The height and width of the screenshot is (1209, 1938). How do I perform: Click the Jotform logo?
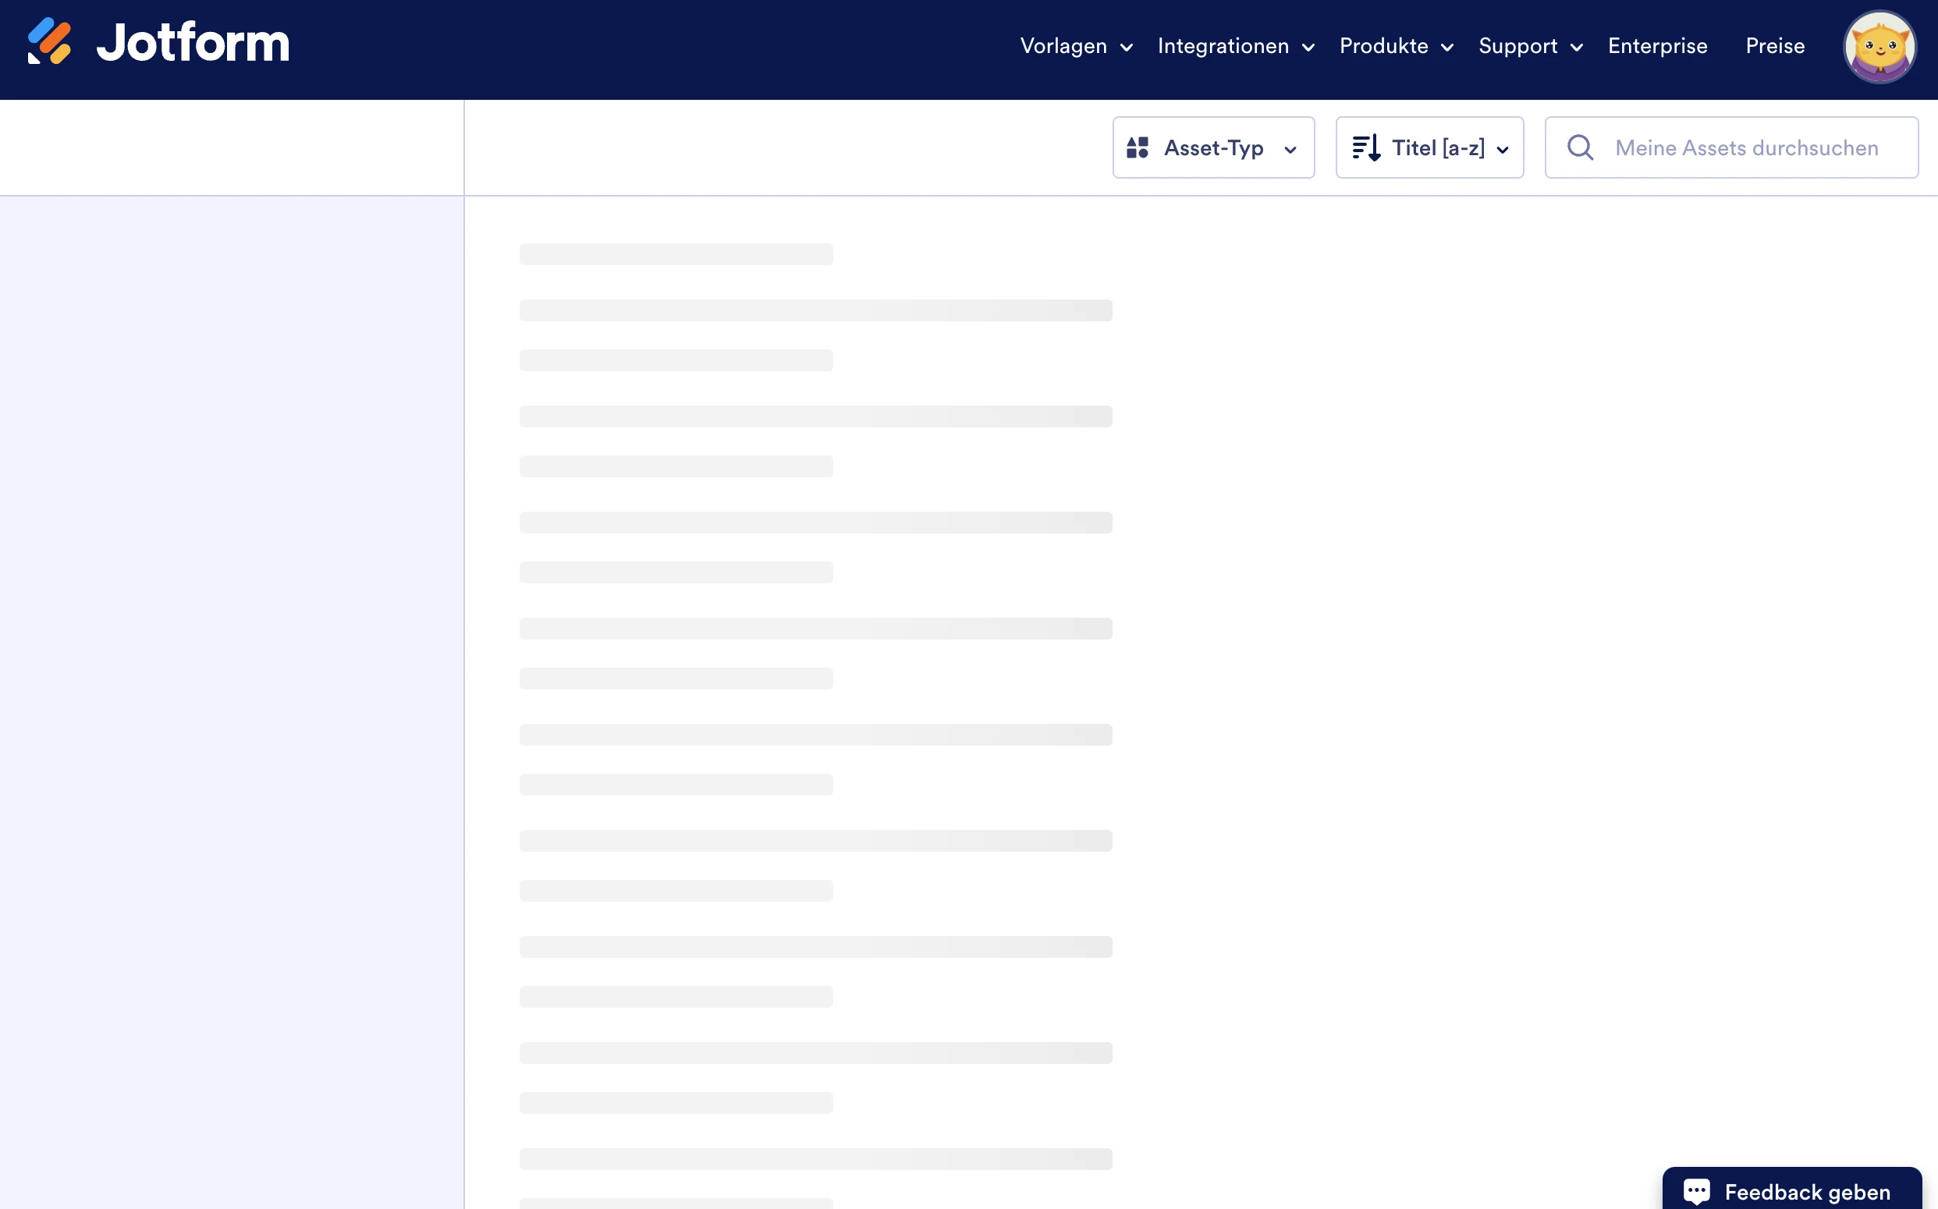(x=157, y=44)
